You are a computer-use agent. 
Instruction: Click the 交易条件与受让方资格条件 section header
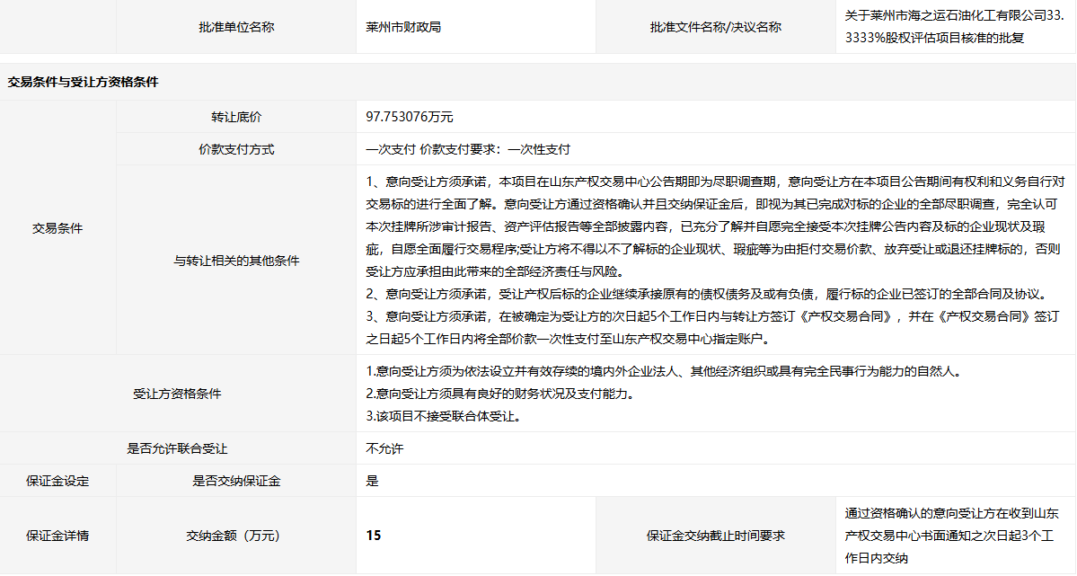pyautogui.click(x=83, y=82)
